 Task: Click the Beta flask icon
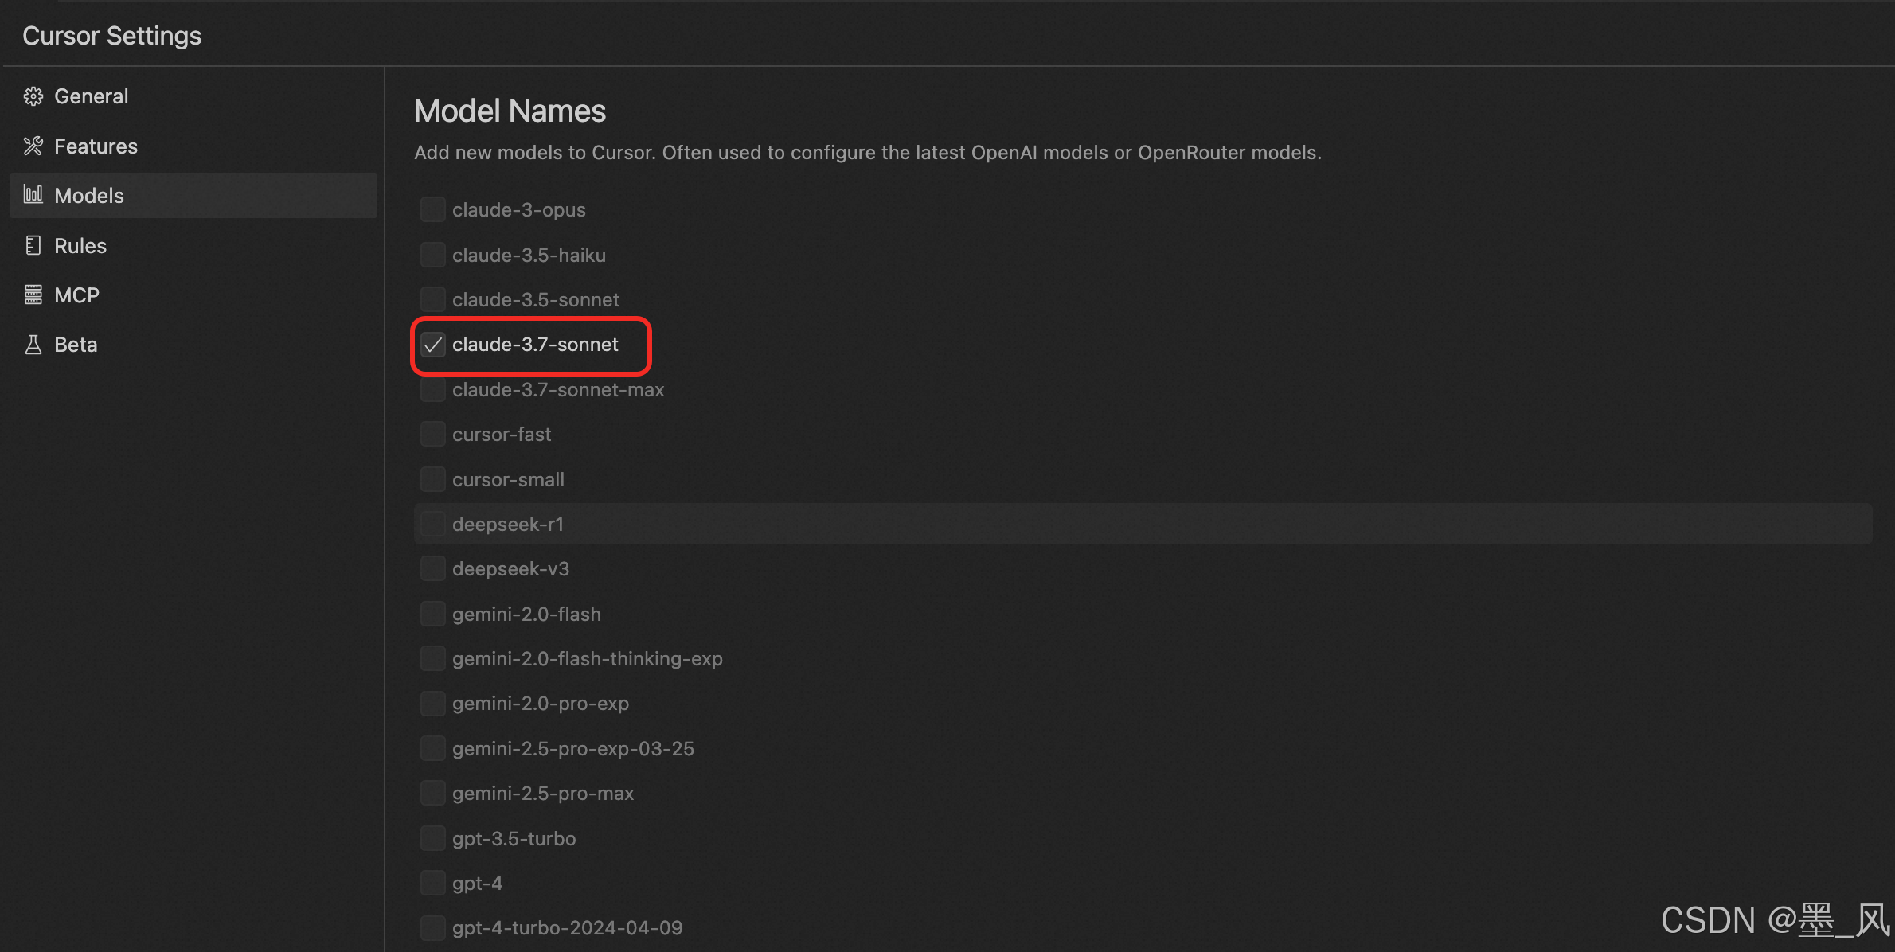[x=33, y=345]
